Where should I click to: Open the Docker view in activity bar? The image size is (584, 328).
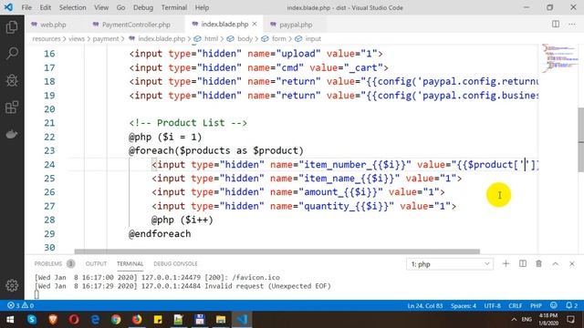[12, 134]
